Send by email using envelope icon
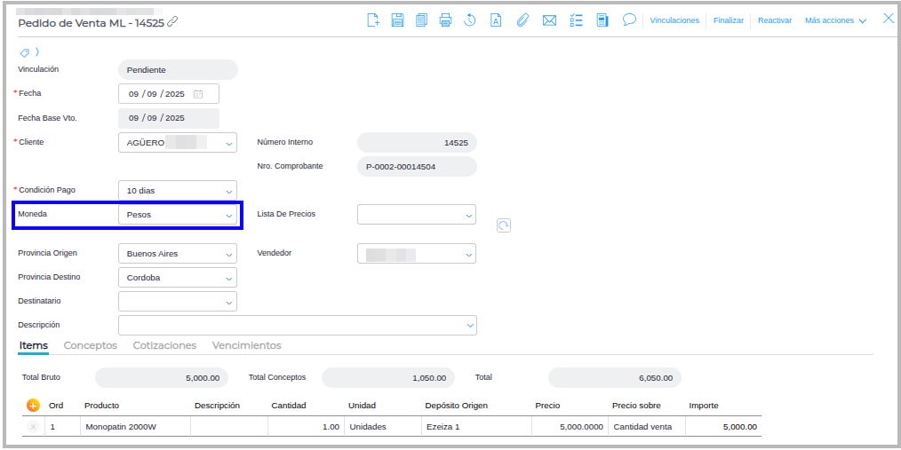The image size is (901, 450). point(549,20)
